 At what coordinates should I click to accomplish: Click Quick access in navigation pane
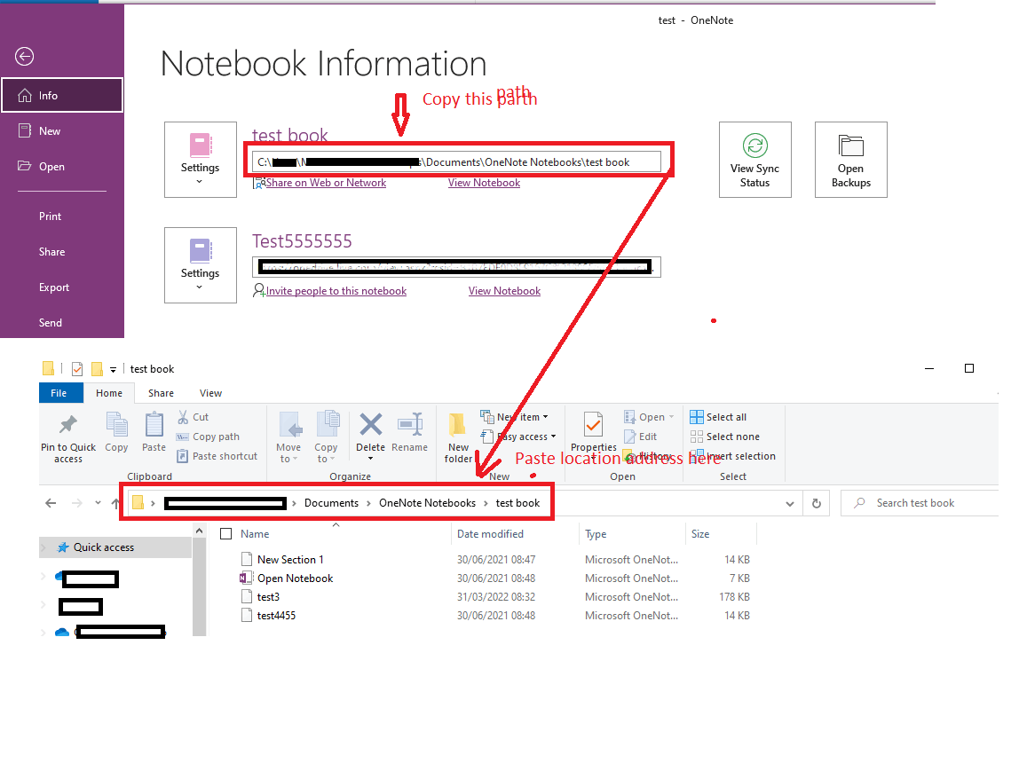coord(104,547)
